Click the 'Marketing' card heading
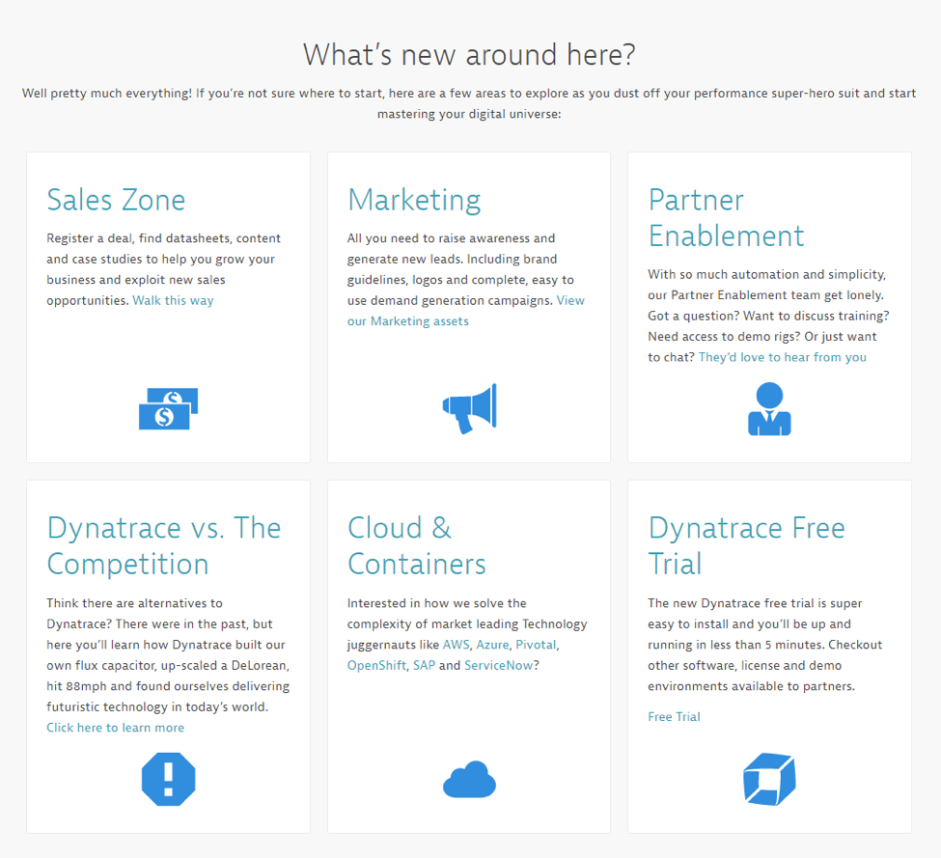Viewport: 941px width, 858px height. [x=414, y=200]
